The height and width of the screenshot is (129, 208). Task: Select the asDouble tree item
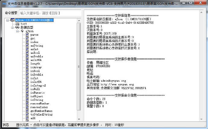coord(37,56)
